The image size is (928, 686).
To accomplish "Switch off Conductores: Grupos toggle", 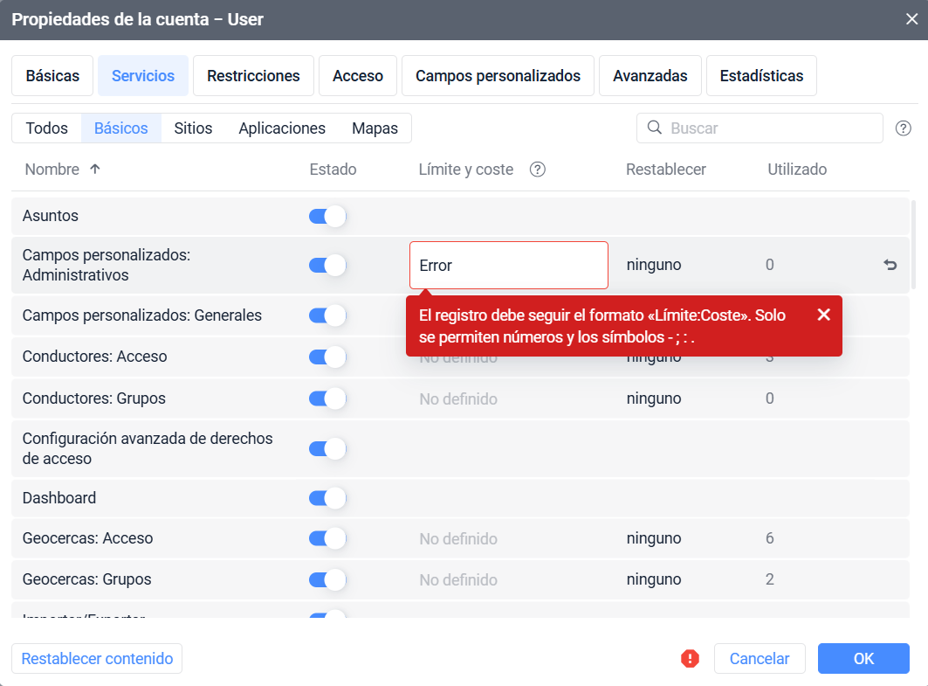I will pyautogui.click(x=327, y=398).
